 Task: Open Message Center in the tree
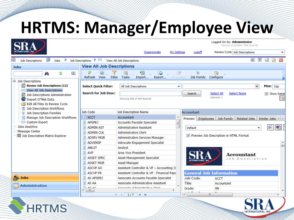pos(29,131)
